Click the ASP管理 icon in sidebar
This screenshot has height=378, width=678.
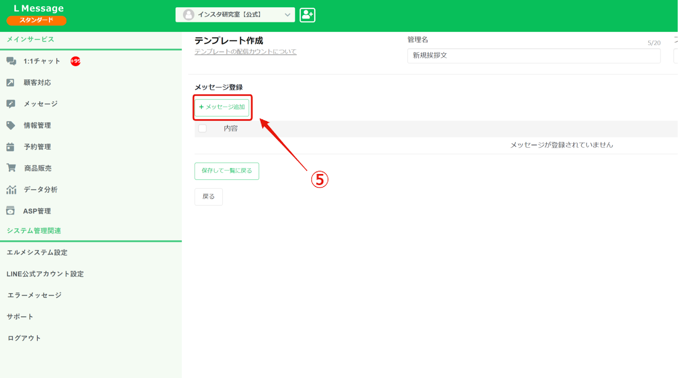pos(11,210)
